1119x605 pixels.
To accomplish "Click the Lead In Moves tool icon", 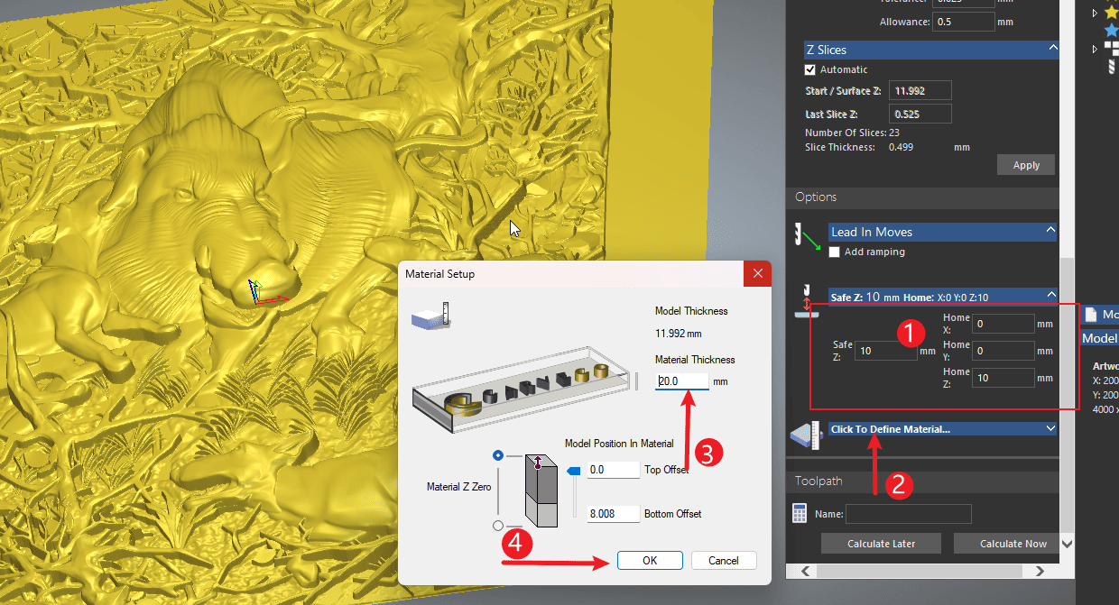I will [x=804, y=236].
